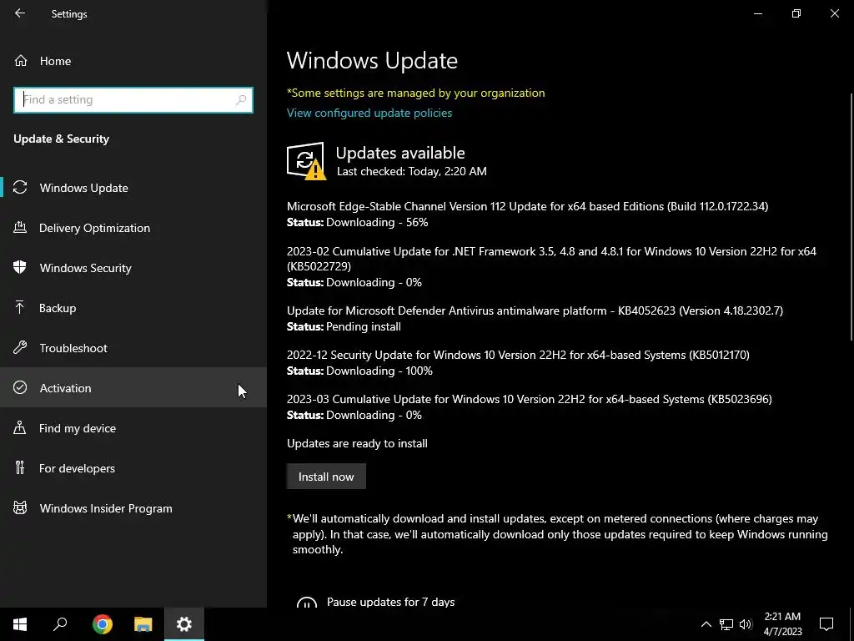Click 'Status: Downloading - 100%' text
The width and height of the screenshot is (854, 641).
(359, 371)
